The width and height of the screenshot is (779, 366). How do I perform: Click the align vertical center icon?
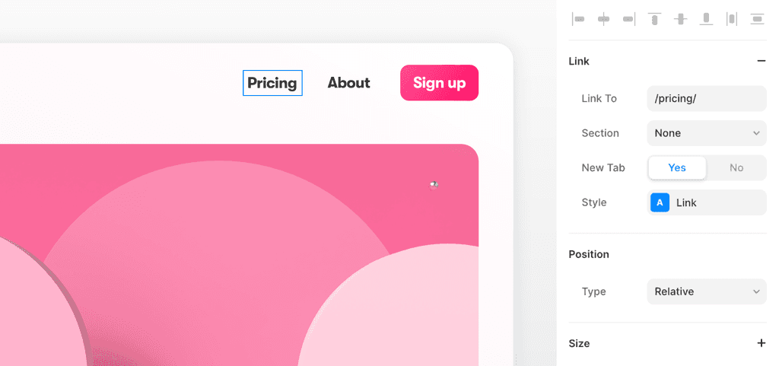(x=680, y=19)
